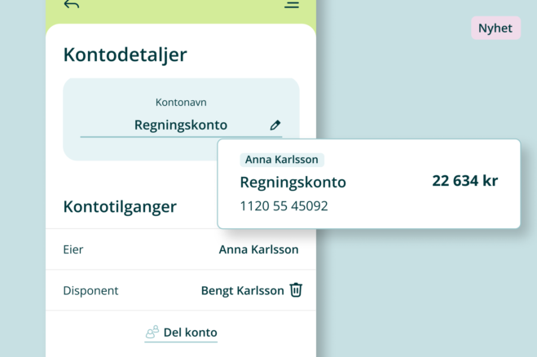The height and width of the screenshot is (357, 537).
Task: Select account number 1120 55 45092
Action: coord(284,206)
